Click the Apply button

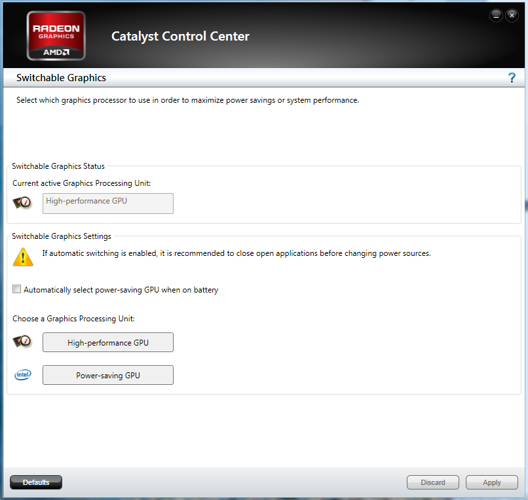tap(491, 482)
